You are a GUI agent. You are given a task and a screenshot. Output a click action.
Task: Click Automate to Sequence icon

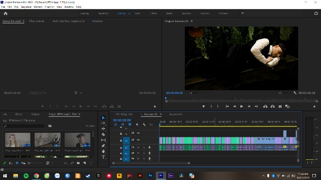[x=66, y=163]
